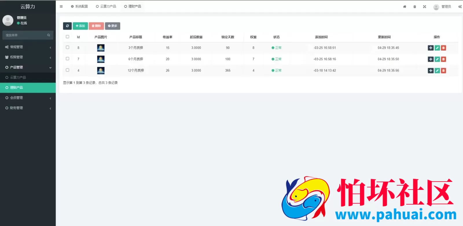Check the row with Id 8
The width and height of the screenshot is (463, 226).
[x=67, y=47]
